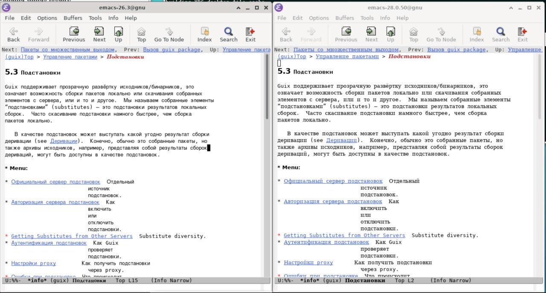Click Top L2 position indicator in emacs-28.0.50
Screen dimensions: 546x293
[404, 281]
